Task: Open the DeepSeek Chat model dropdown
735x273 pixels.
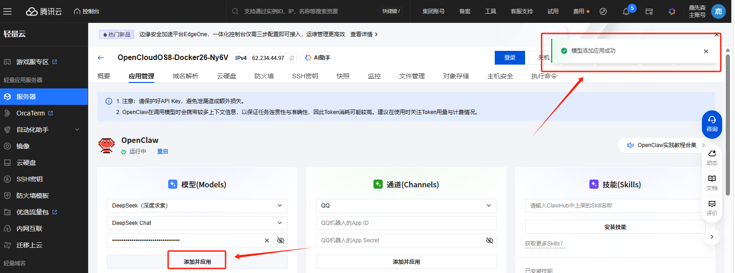Action: click(197, 223)
